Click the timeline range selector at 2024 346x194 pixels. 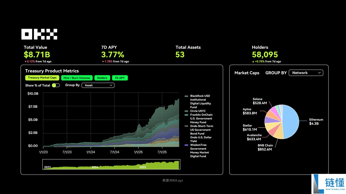point(95,165)
